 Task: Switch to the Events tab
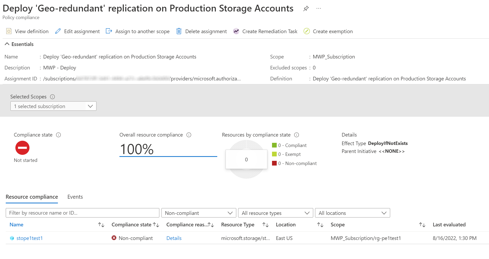[x=75, y=197]
